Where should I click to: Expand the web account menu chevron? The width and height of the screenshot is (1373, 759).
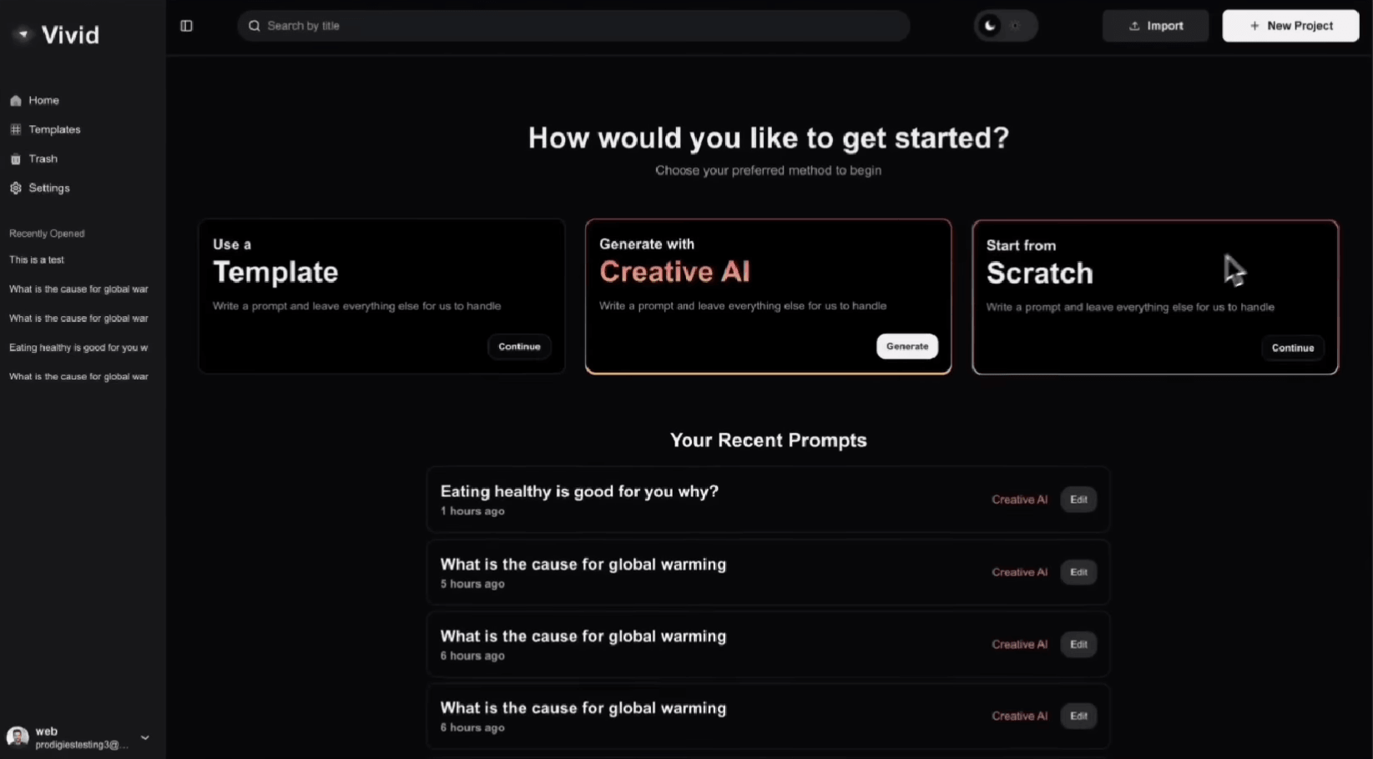[x=145, y=737]
